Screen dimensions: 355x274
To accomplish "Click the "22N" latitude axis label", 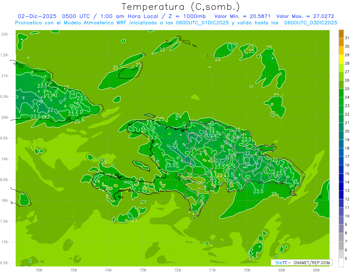I will (x=4, y=34).
